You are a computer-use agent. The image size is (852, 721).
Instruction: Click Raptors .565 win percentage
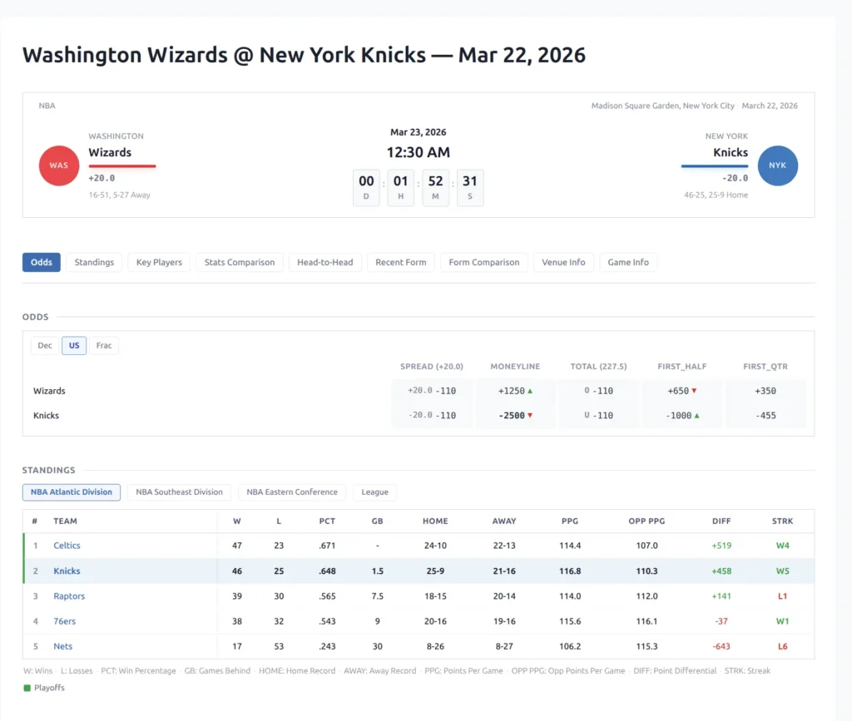[x=327, y=596]
